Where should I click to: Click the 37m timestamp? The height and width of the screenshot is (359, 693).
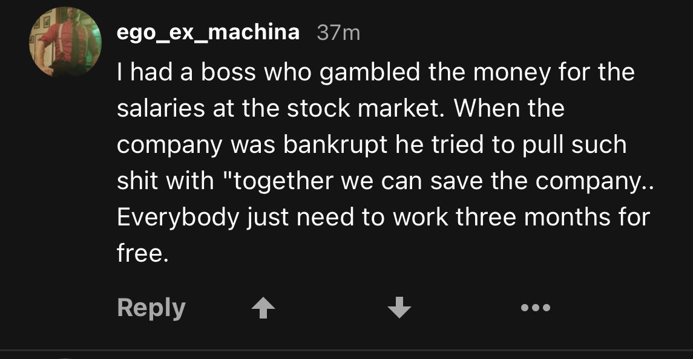pyautogui.click(x=338, y=33)
